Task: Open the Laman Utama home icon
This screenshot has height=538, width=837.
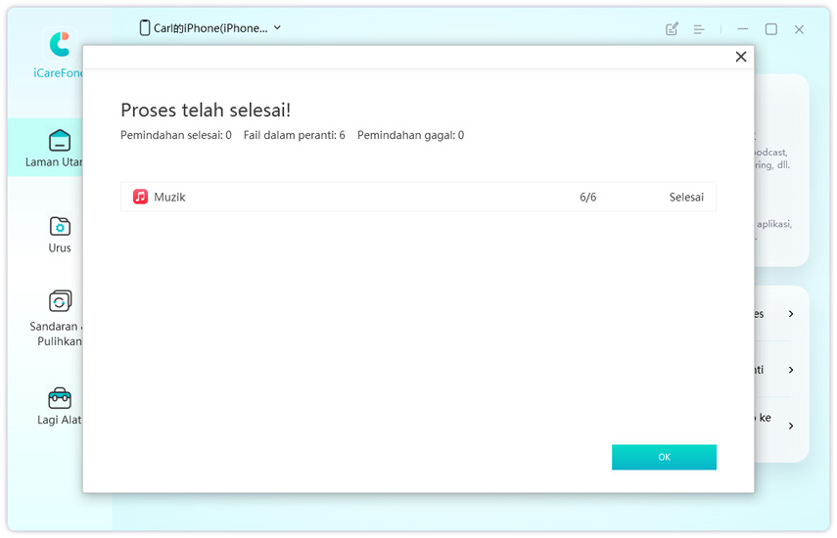Action: 60,140
